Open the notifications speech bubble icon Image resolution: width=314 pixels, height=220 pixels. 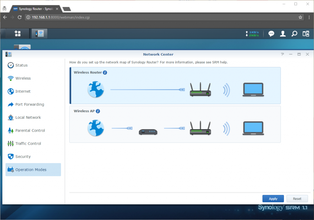271,34
